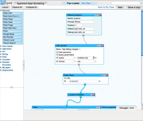The image size is (143, 121).
Task: Click remove button beside query parameter
Action: (57, 58)
